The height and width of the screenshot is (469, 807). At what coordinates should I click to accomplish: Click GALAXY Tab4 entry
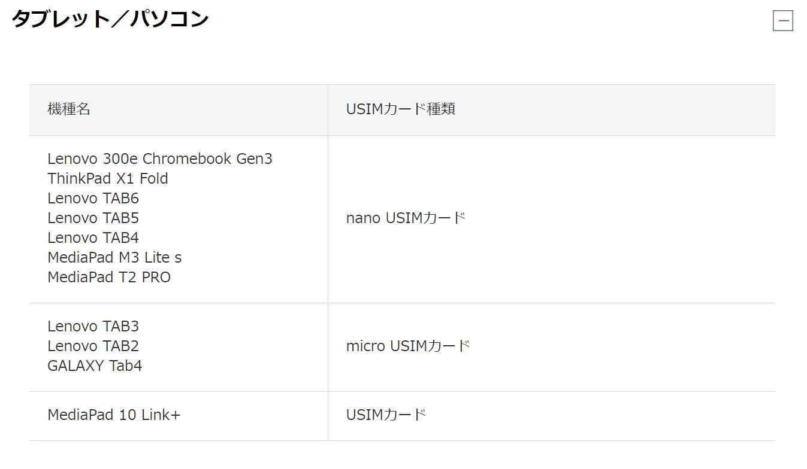(95, 366)
